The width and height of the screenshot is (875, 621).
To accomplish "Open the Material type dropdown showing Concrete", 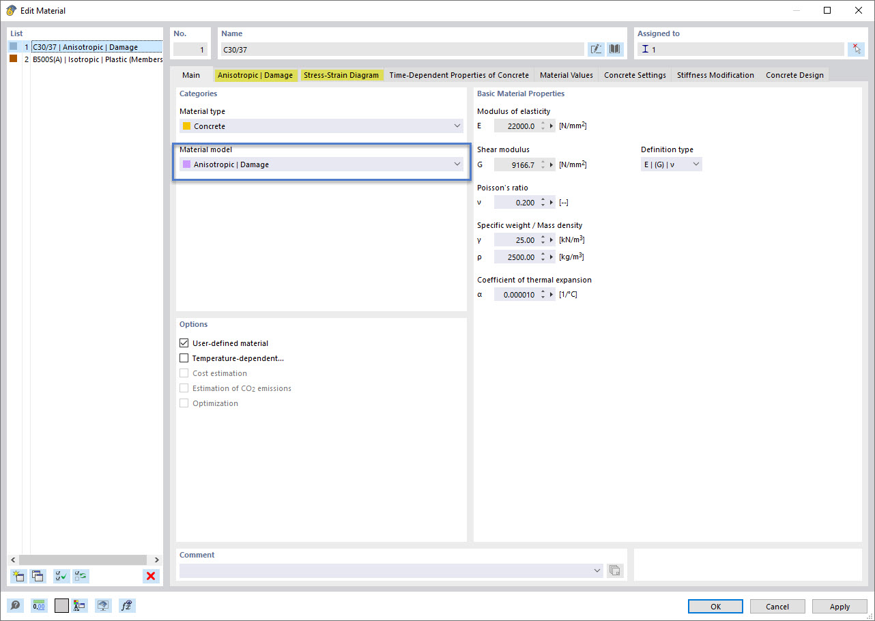I will coord(457,126).
